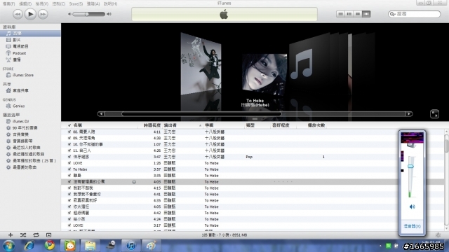Open the Store(S) menu

click(x=76, y=3)
